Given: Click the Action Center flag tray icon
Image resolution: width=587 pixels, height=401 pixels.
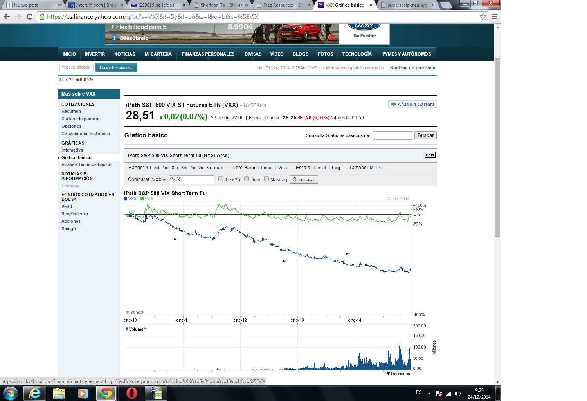Looking at the screenshot, I should point(439,394).
